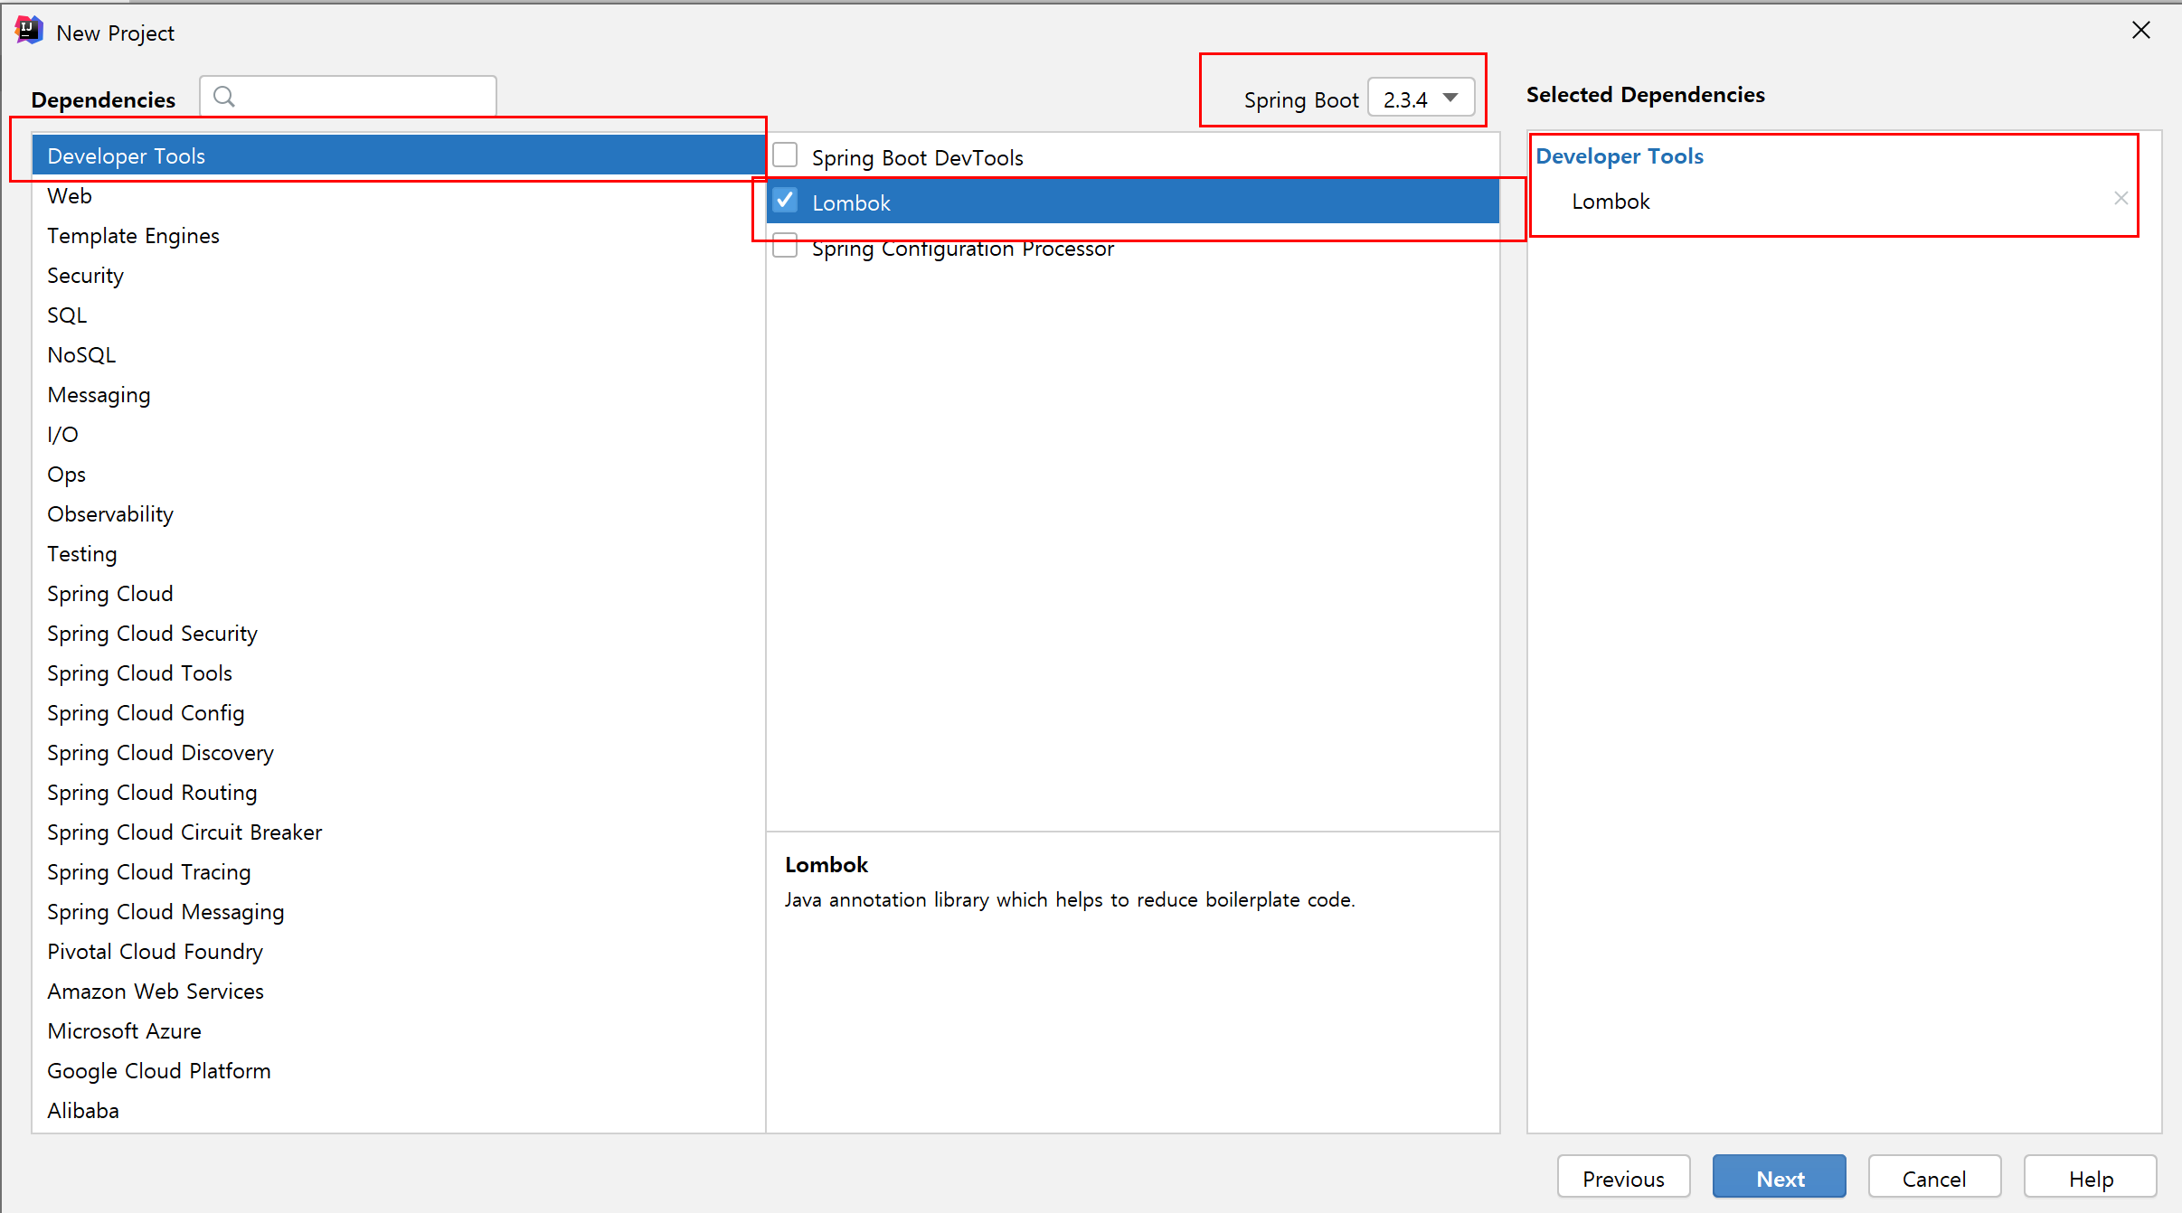Enable Spring Boot DevTools checkbox
Screen dimensions: 2182x1213
pos(785,155)
